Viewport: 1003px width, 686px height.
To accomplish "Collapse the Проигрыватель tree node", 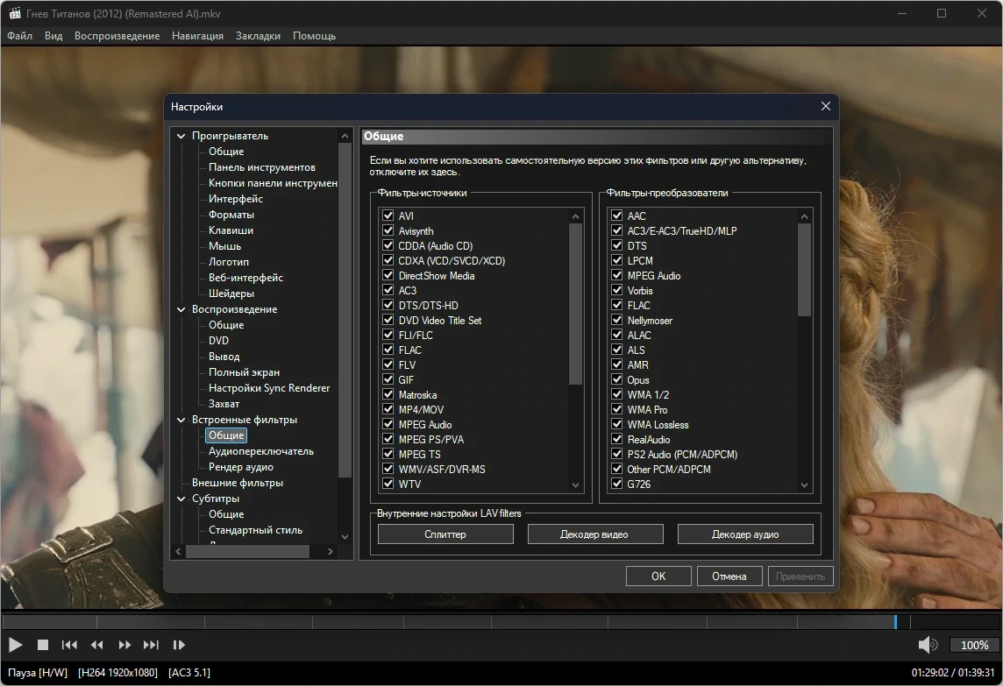I will click(181, 136).
